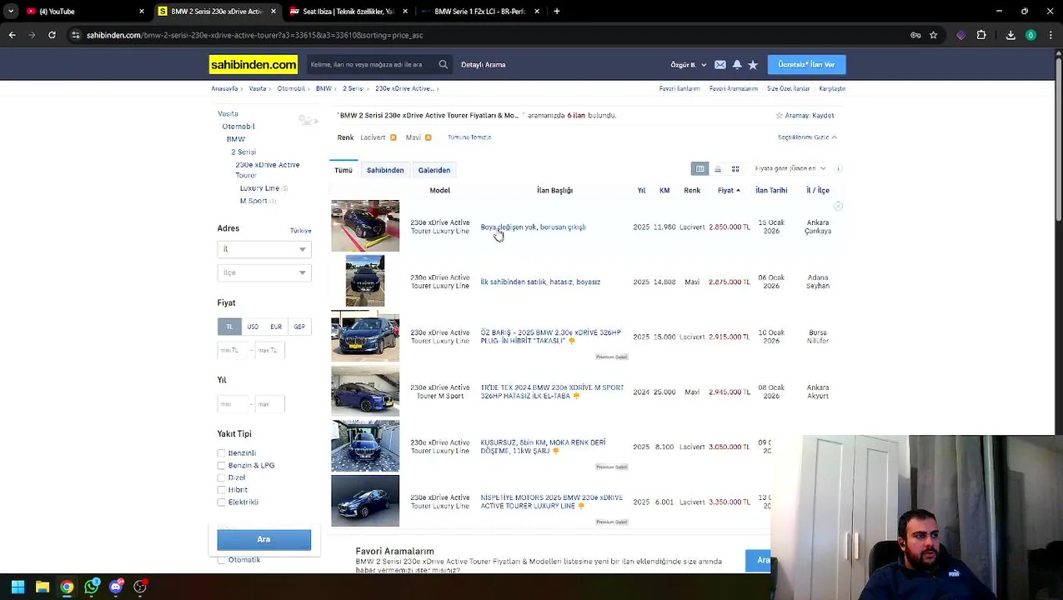Click the minimum Yıl input
The image size is (1063, 600).
[x=233, y=404]
